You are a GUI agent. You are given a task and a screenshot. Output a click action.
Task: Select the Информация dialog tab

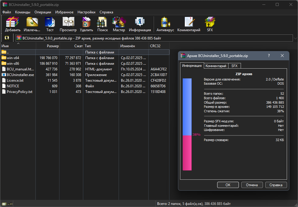(x=192, y=66)
